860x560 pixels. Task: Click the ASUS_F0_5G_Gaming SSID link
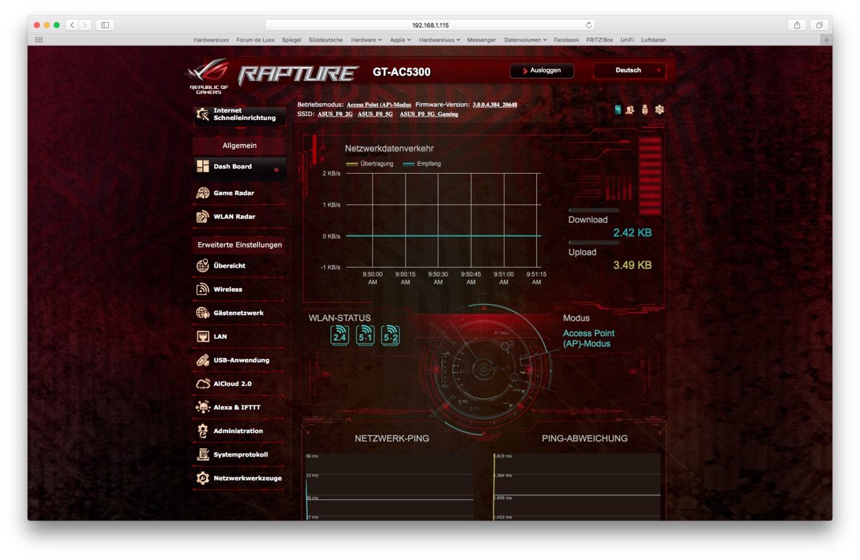coord(429,114)
